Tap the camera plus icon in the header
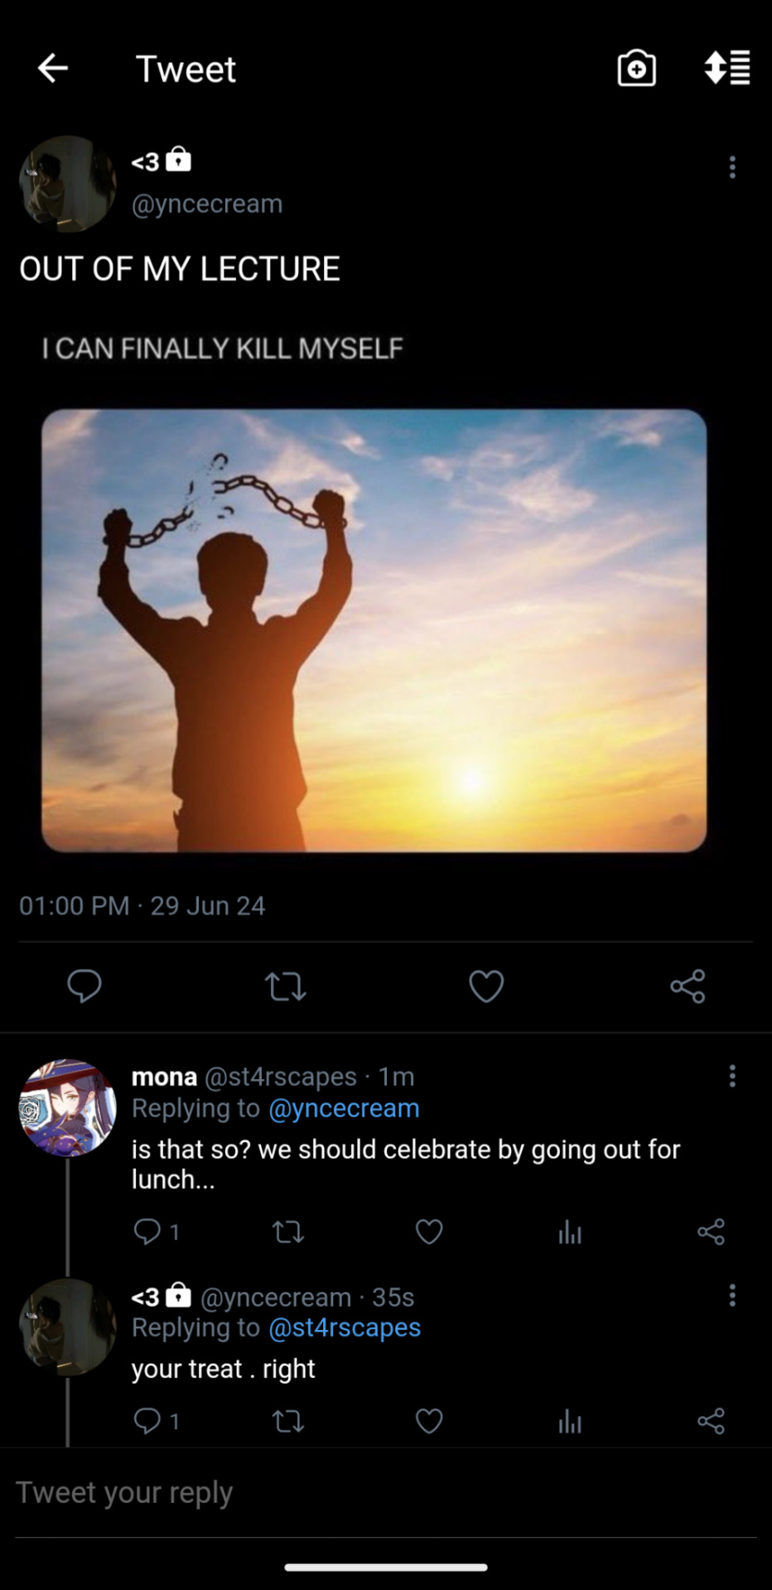The image size is (772, 1590). (x=636, y=68)
